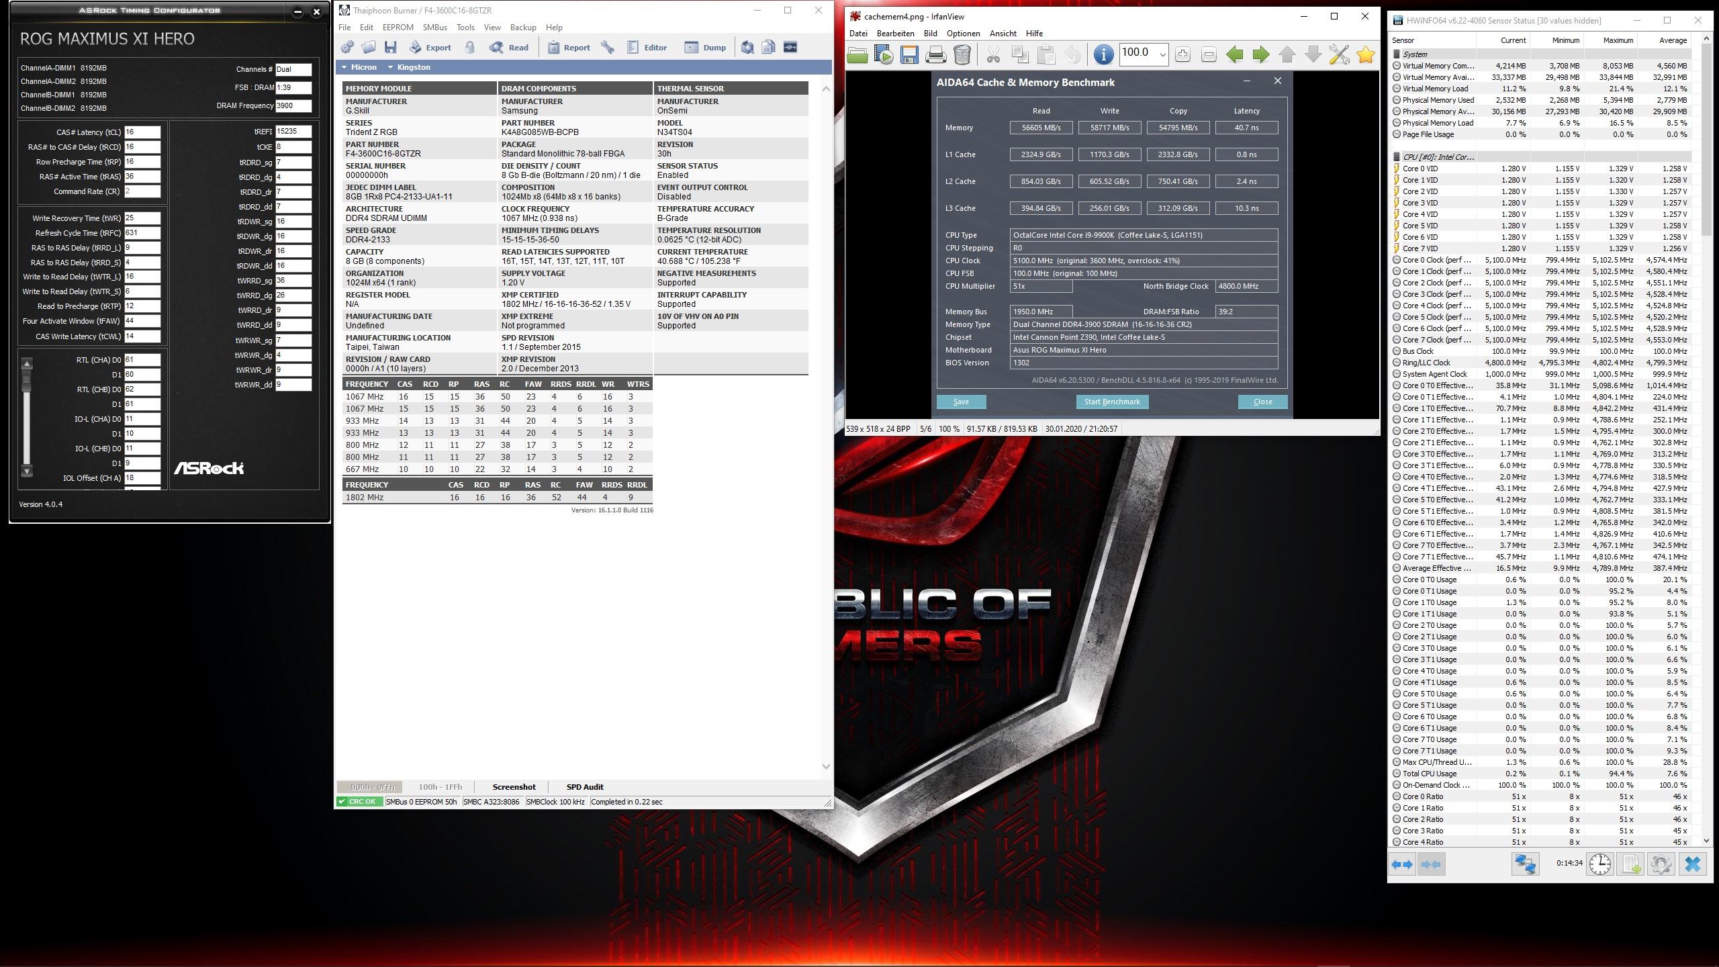Click DRAM Frequency field in Timing Configurator
Screen dimensions: 1719x967
pos(293,106)
